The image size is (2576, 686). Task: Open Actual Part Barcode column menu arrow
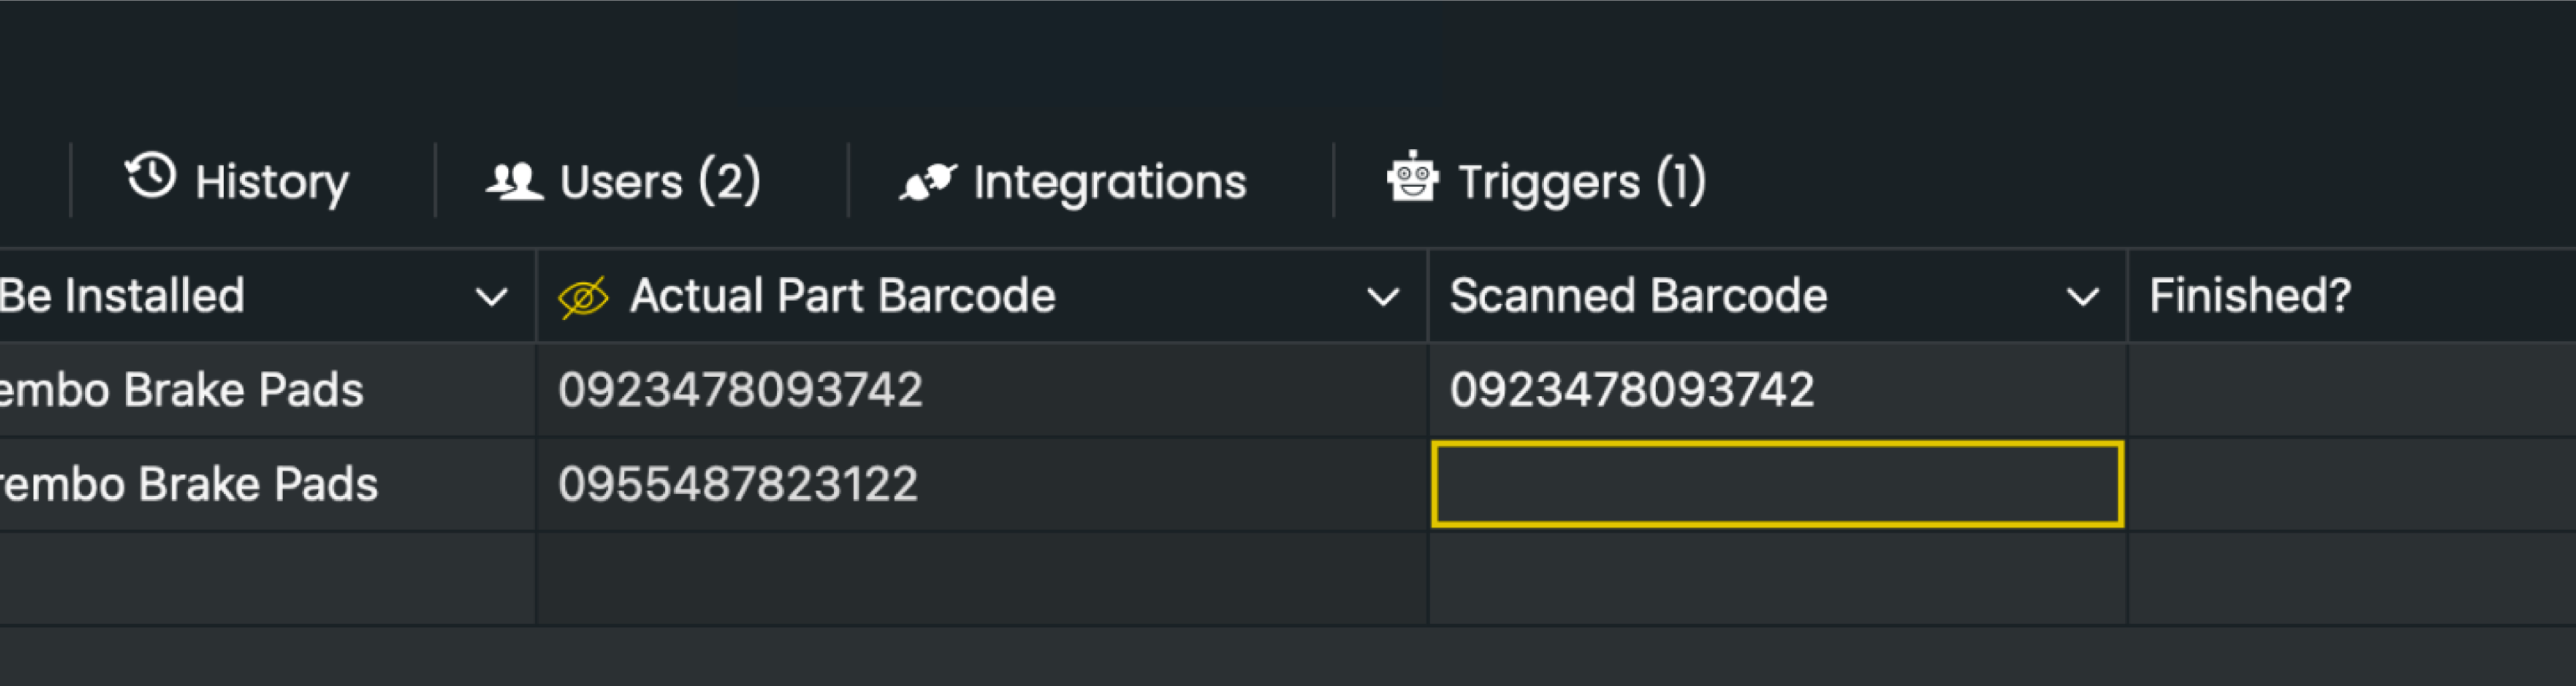click(x=1383, y=298)
